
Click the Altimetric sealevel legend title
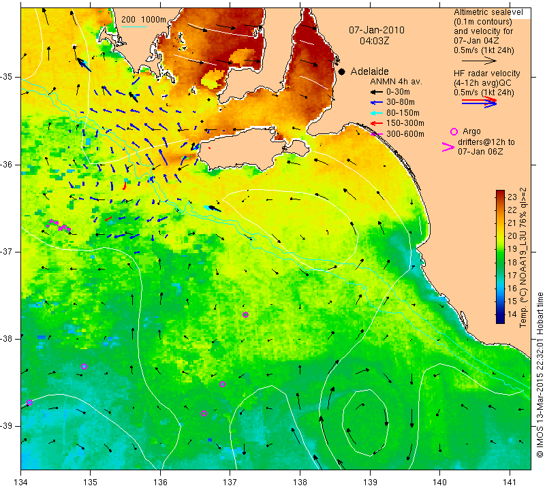[x=488, y=12]
